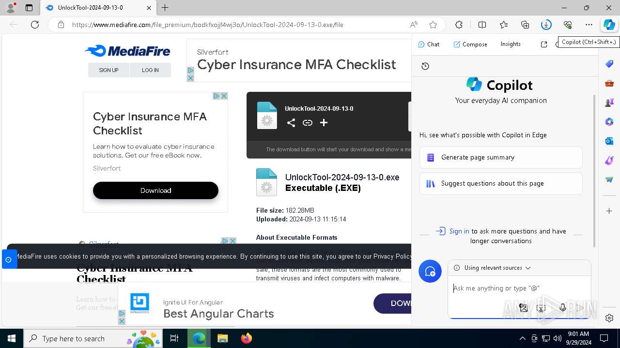This screenshot has width=620, height=348.
Task: Show hidden icons tray chevron
Action: point(522,338)
